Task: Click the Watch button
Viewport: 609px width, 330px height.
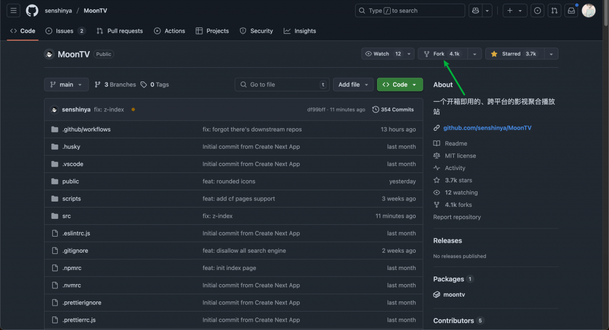Action: [382, 54]
